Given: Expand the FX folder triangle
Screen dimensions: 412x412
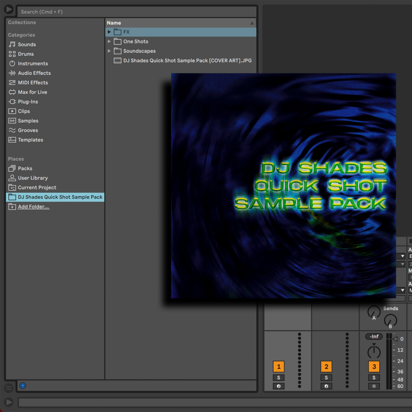Looking at the screenshot, I should point(109,32).
